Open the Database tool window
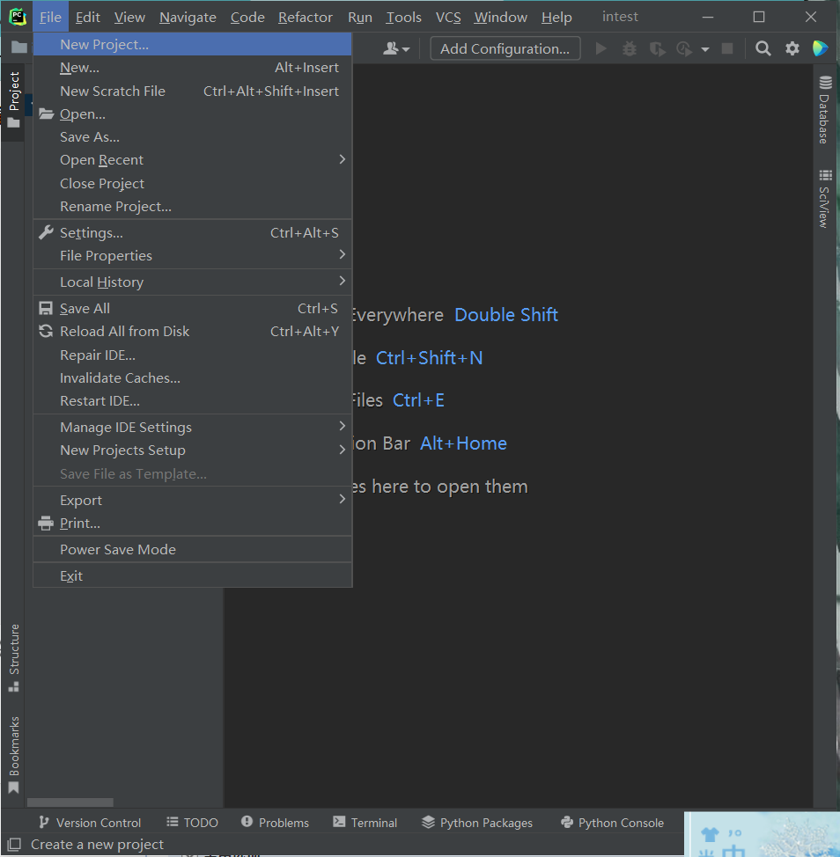Screen dimensions: 840x857 click(x=824, y=110)
